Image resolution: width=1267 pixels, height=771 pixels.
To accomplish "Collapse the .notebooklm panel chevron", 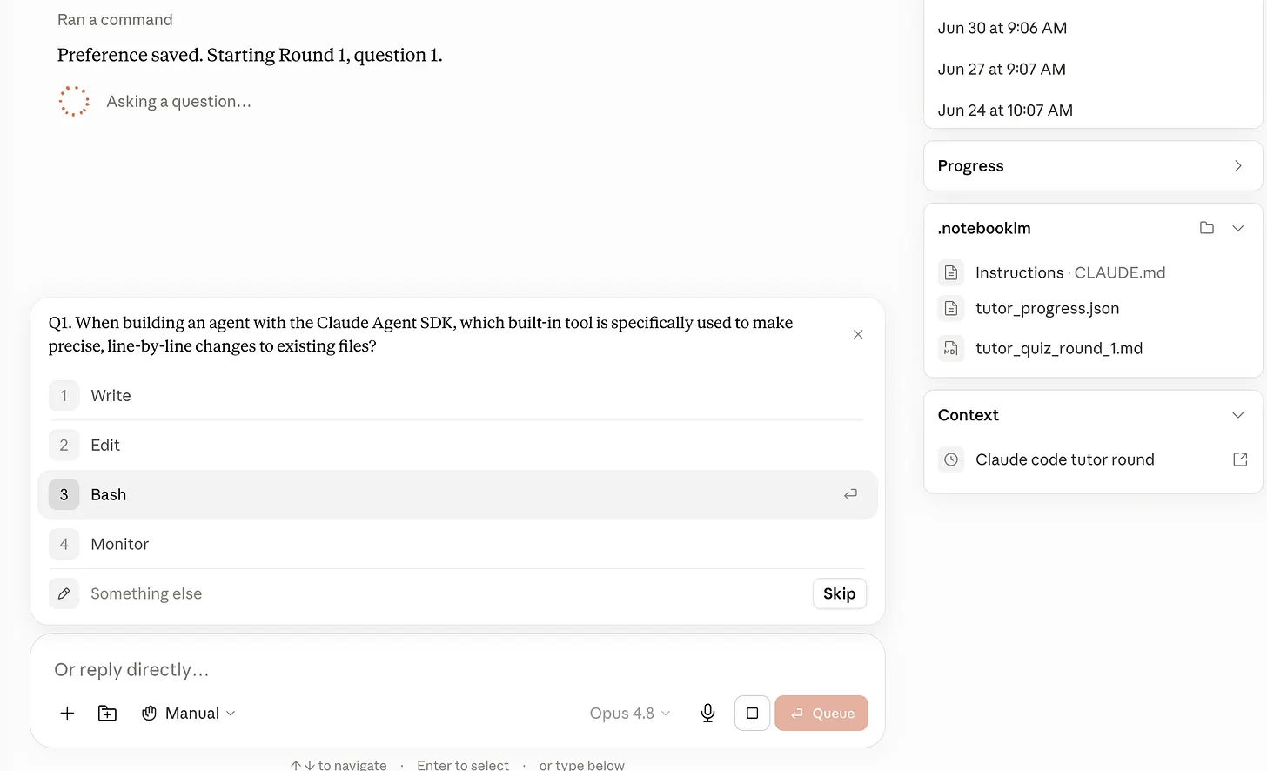I will 1238,228.
